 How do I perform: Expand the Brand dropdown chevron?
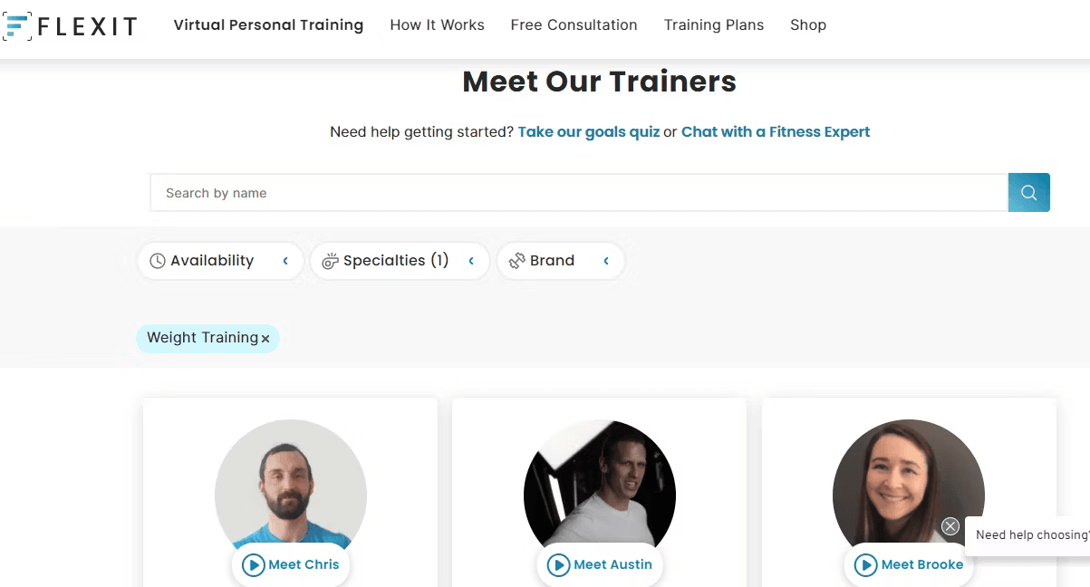[606, 261]
